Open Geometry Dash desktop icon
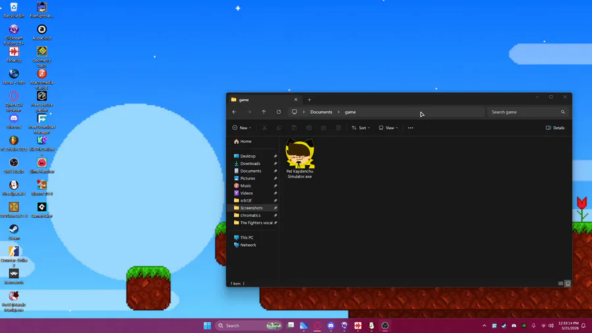 tap(42, 57)
